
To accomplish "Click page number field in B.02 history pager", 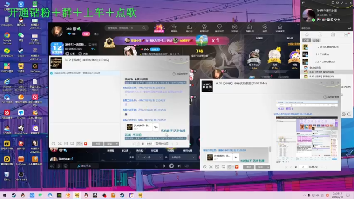I will pos(150,143).
